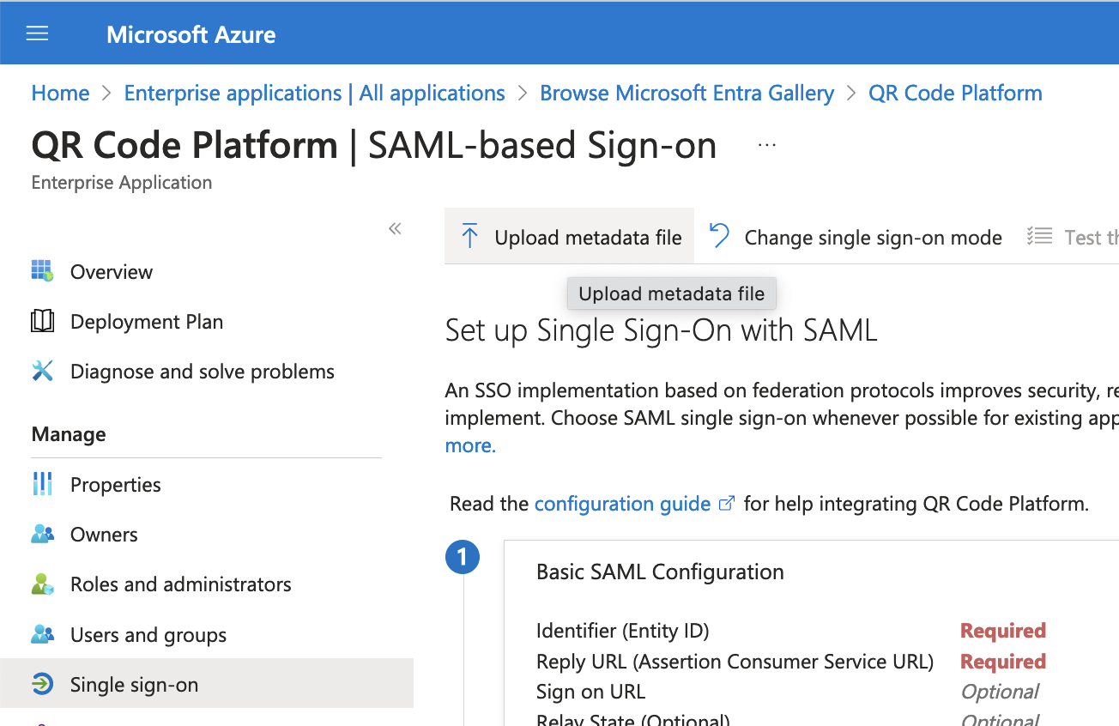Open the ellipsis more options menu
Image resolution: width=1119 pixels, height=726 pixels.
pyautogui.click(x=767, y=146)
